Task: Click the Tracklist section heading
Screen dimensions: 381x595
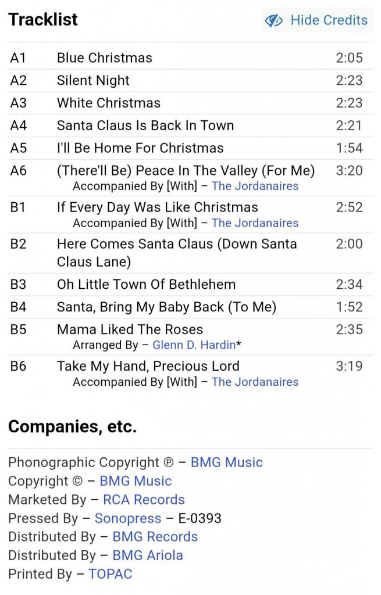Action: coord(42,20)
